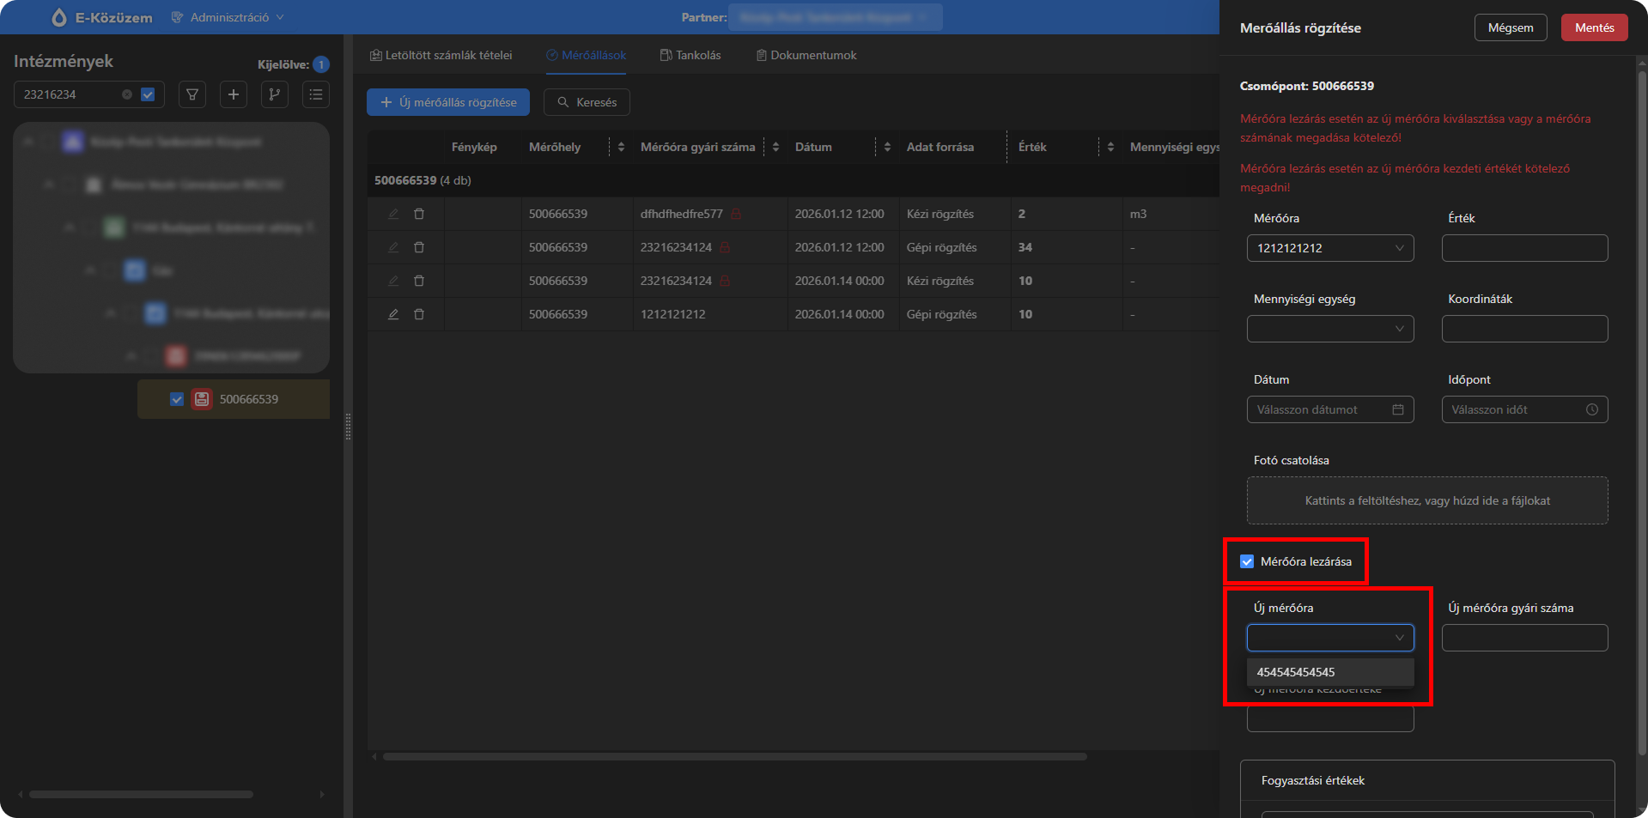Click the Új mérőóra gyári száma field
The height and width of the screenshot is (818, 1648).
tap(1524, 638)
